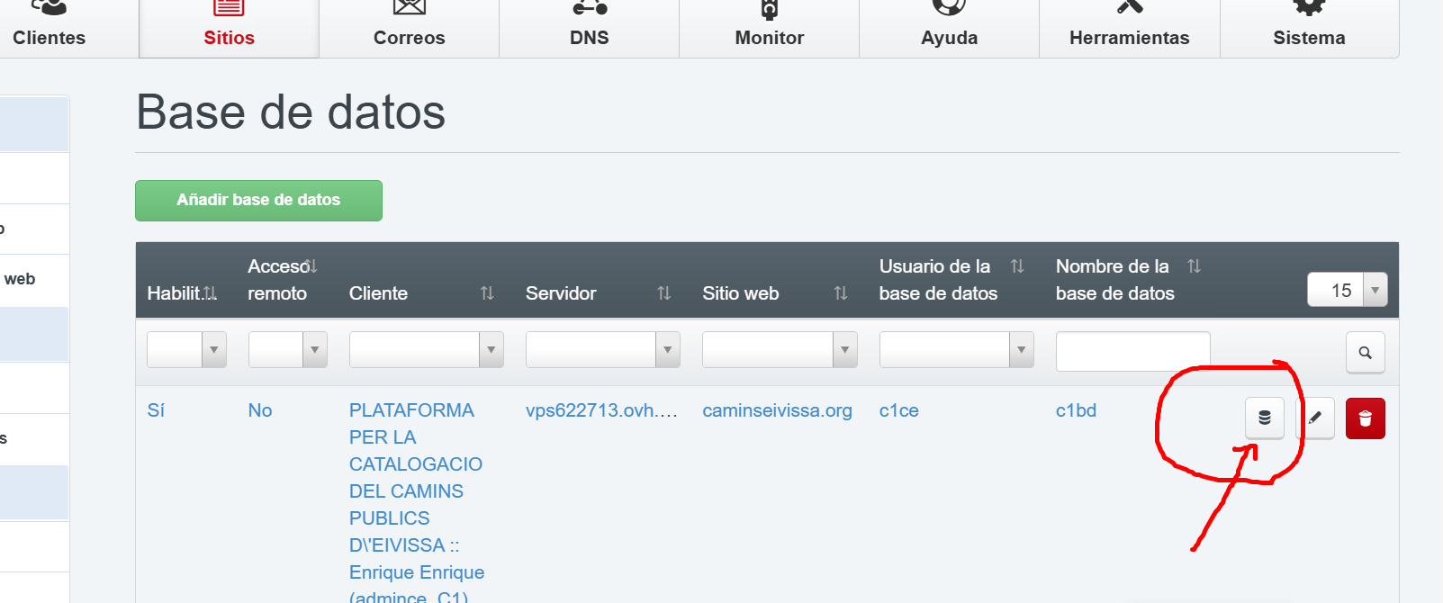1443x603 pixels.
Task: Sort by Usuario de la base de datos
Action: [x=1017, y=266]
